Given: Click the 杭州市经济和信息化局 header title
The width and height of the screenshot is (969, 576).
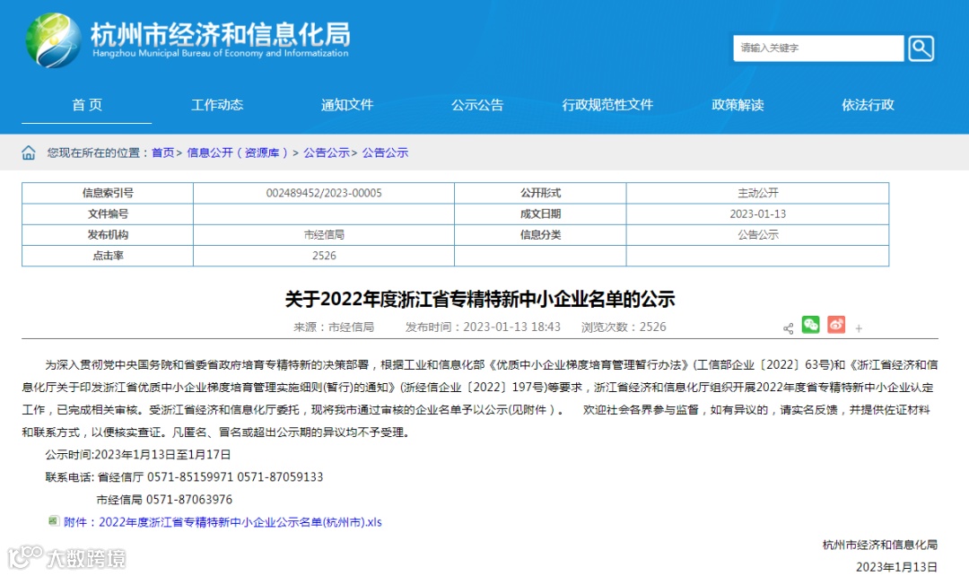Looking at the screenshot, I should coord(221,34).
